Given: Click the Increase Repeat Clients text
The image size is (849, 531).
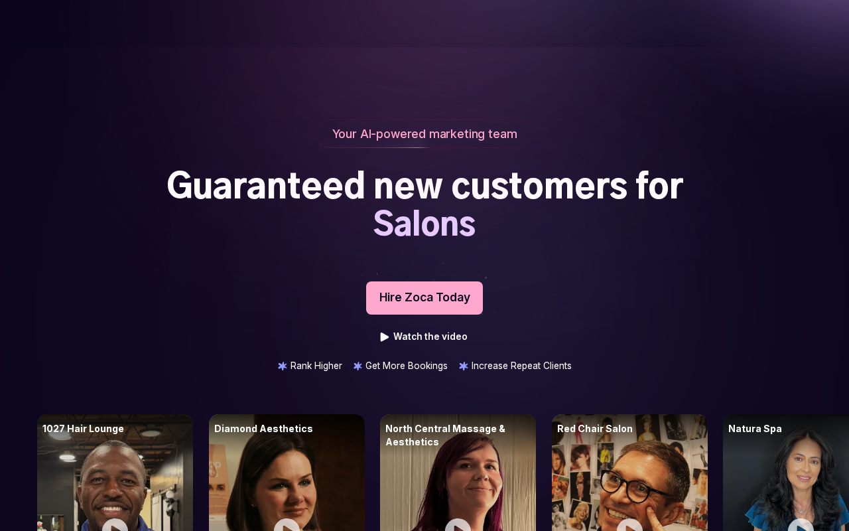Looking at the screenshot, I should (521, 366).
